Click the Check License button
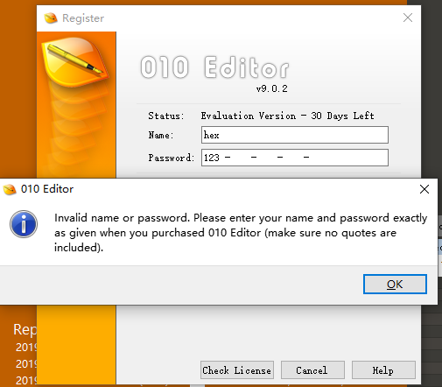The image size is (442, 387). tap(237, 370)
